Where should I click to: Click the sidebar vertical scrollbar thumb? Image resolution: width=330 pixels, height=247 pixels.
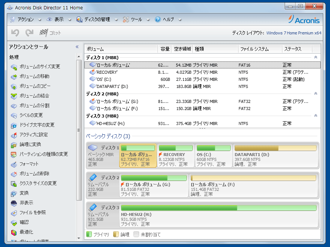79,130
